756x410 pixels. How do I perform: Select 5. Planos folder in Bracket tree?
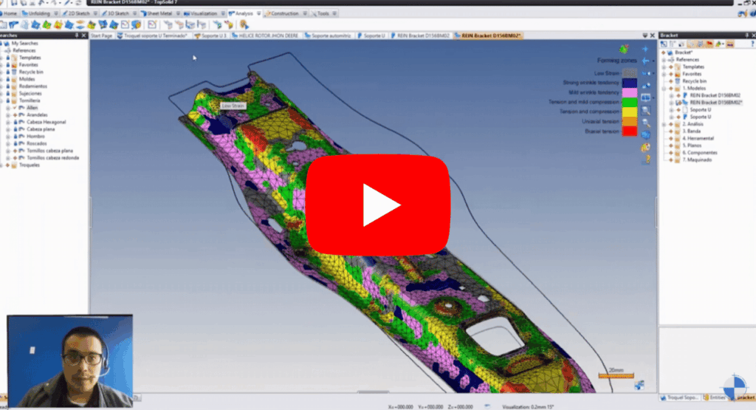point(692,146)
